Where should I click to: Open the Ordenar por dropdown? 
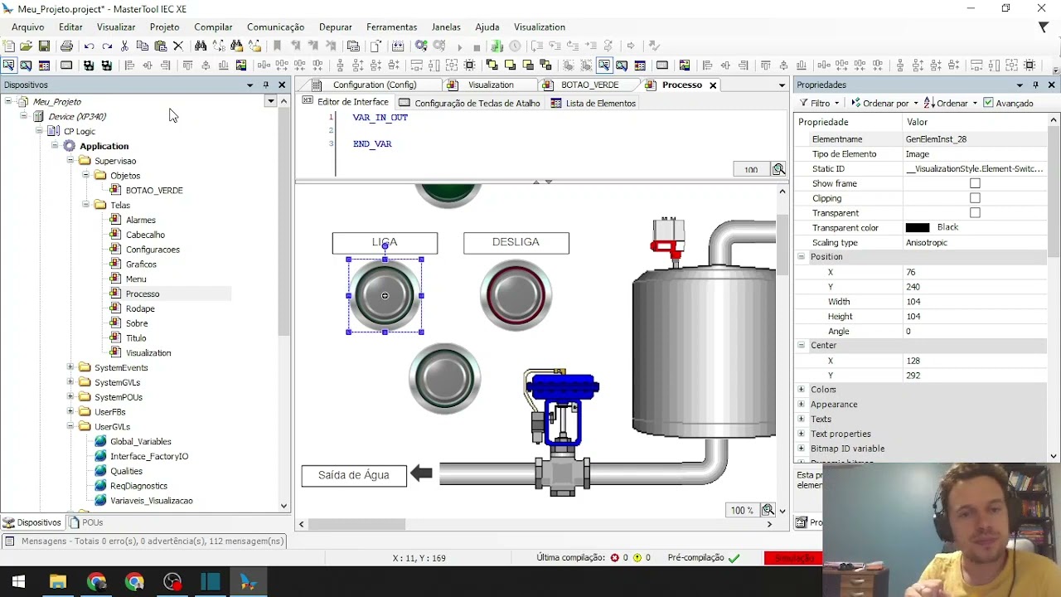click(884, 103)
